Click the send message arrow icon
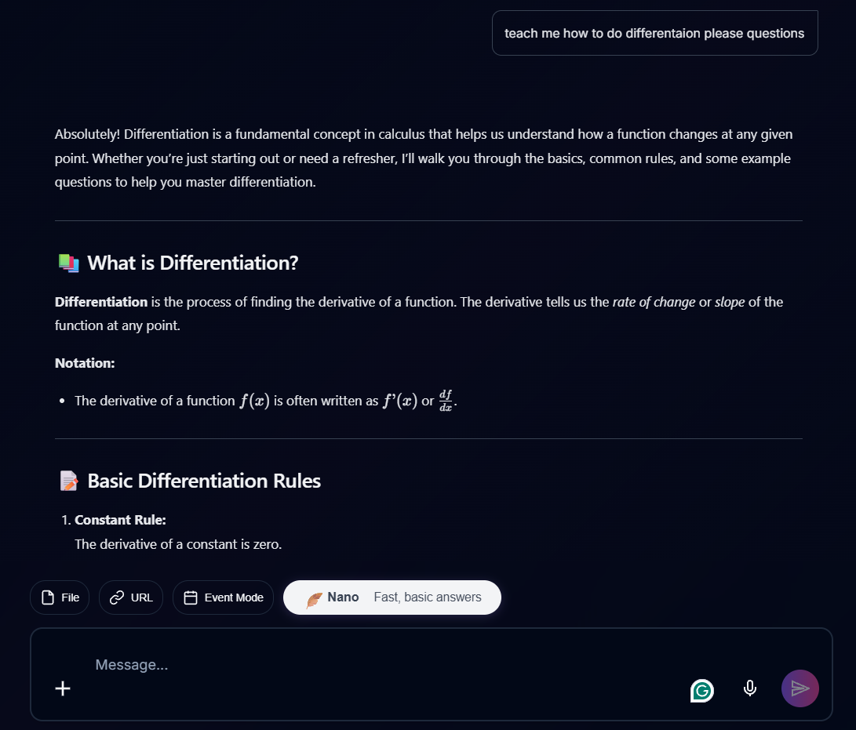 (x=800, y=688)
